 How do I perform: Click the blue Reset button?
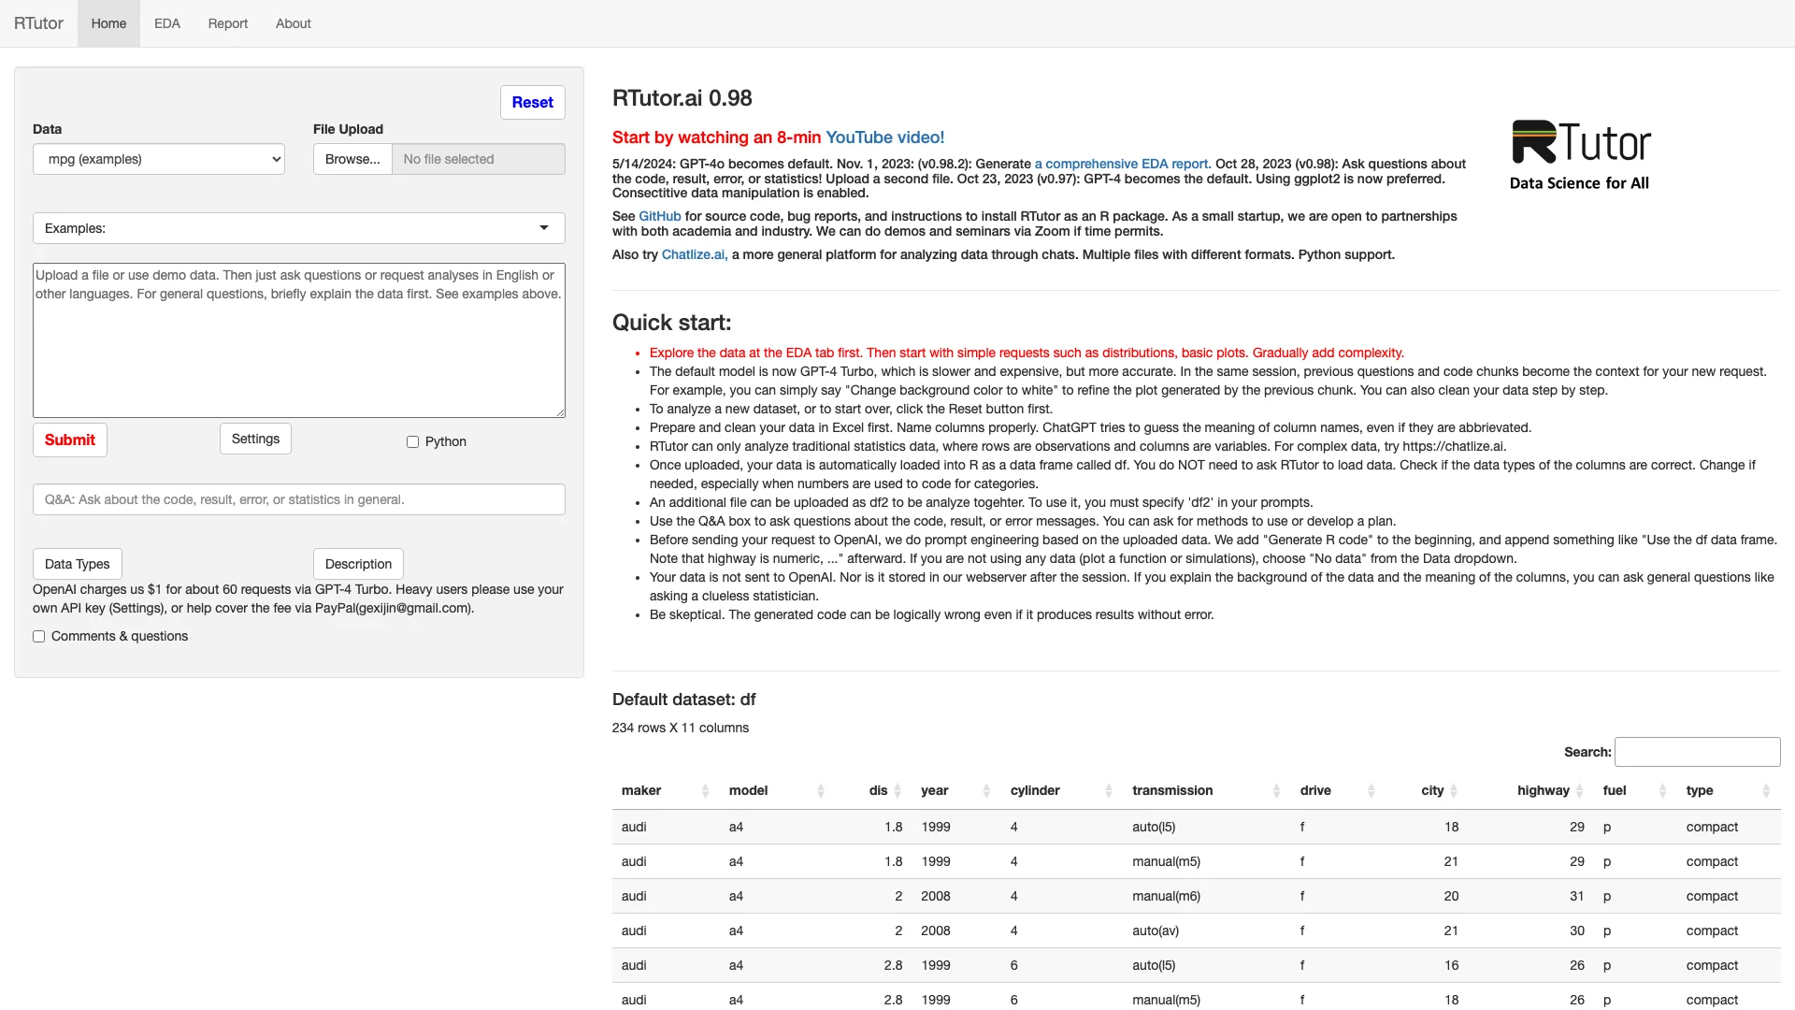[x=533, y=103]
